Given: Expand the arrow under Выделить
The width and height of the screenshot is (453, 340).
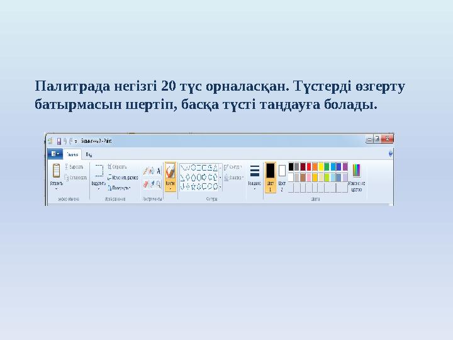Looking at the screenshot, I should (99, 189).
